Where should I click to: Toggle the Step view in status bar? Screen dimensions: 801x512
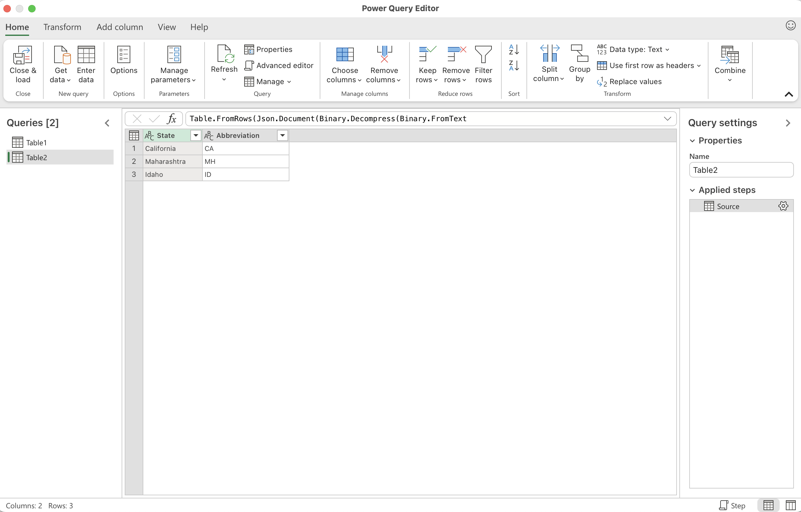tap(732, 505)
